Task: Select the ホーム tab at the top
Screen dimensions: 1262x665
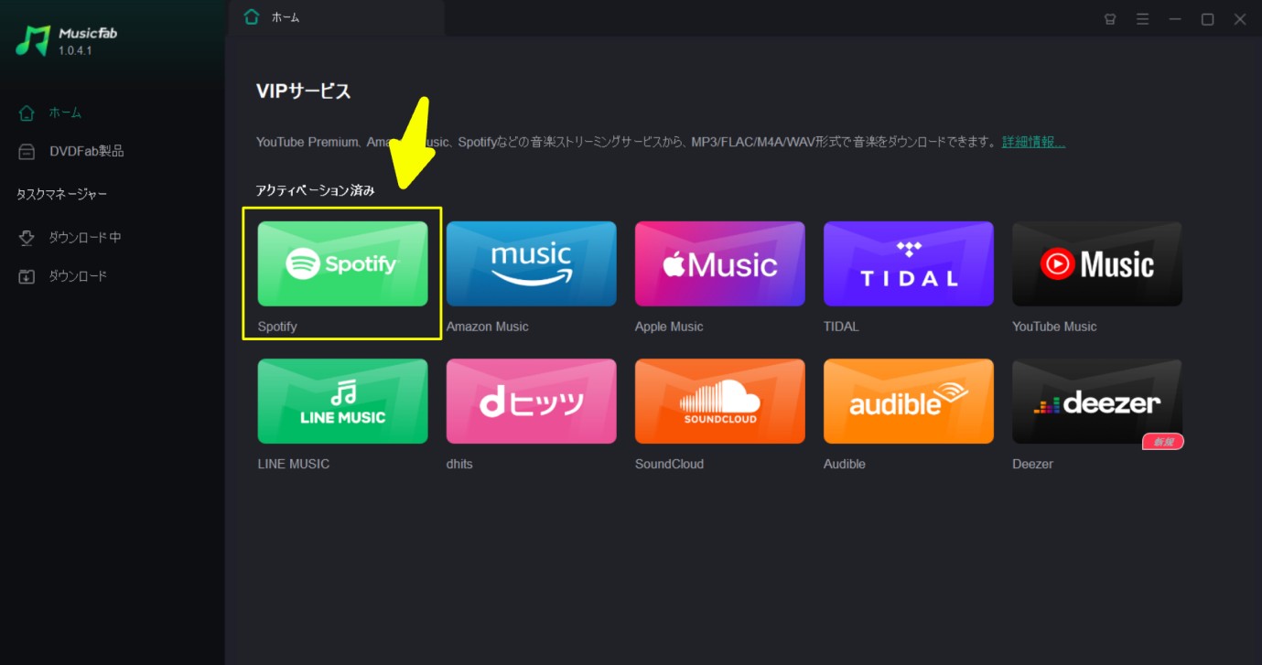Action: [x=336, y=17]
